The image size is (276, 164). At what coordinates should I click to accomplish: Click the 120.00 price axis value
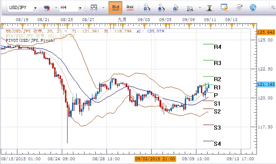(x=265, y=98)
